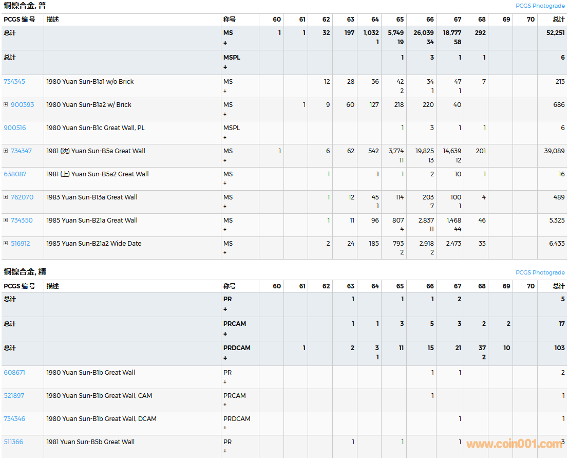The width and height of the screenshot is (569, 458).
Task: Click plus sign under PRDCAM in 734346 row
Action: [x=225, y=428]
